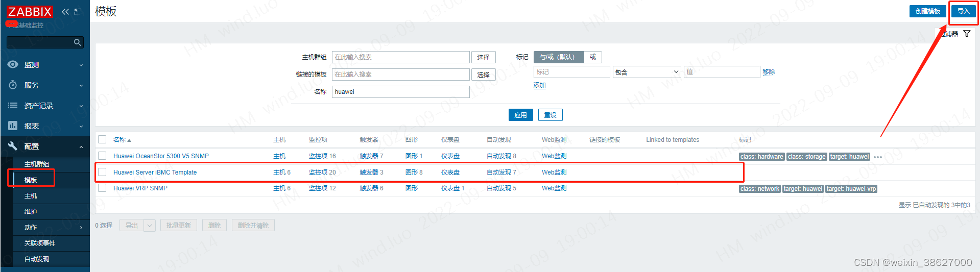This screenshot has height=272, width=980.
Task: Click the 添加 tag link
Action: [x=540, y=85]
